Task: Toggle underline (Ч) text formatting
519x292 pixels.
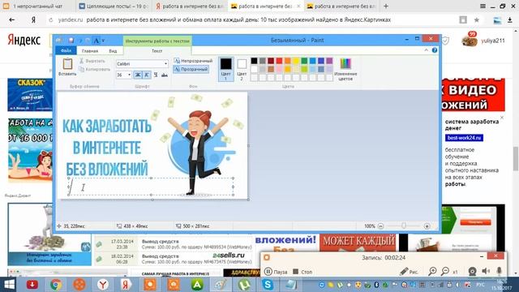Action: point(155,75)
